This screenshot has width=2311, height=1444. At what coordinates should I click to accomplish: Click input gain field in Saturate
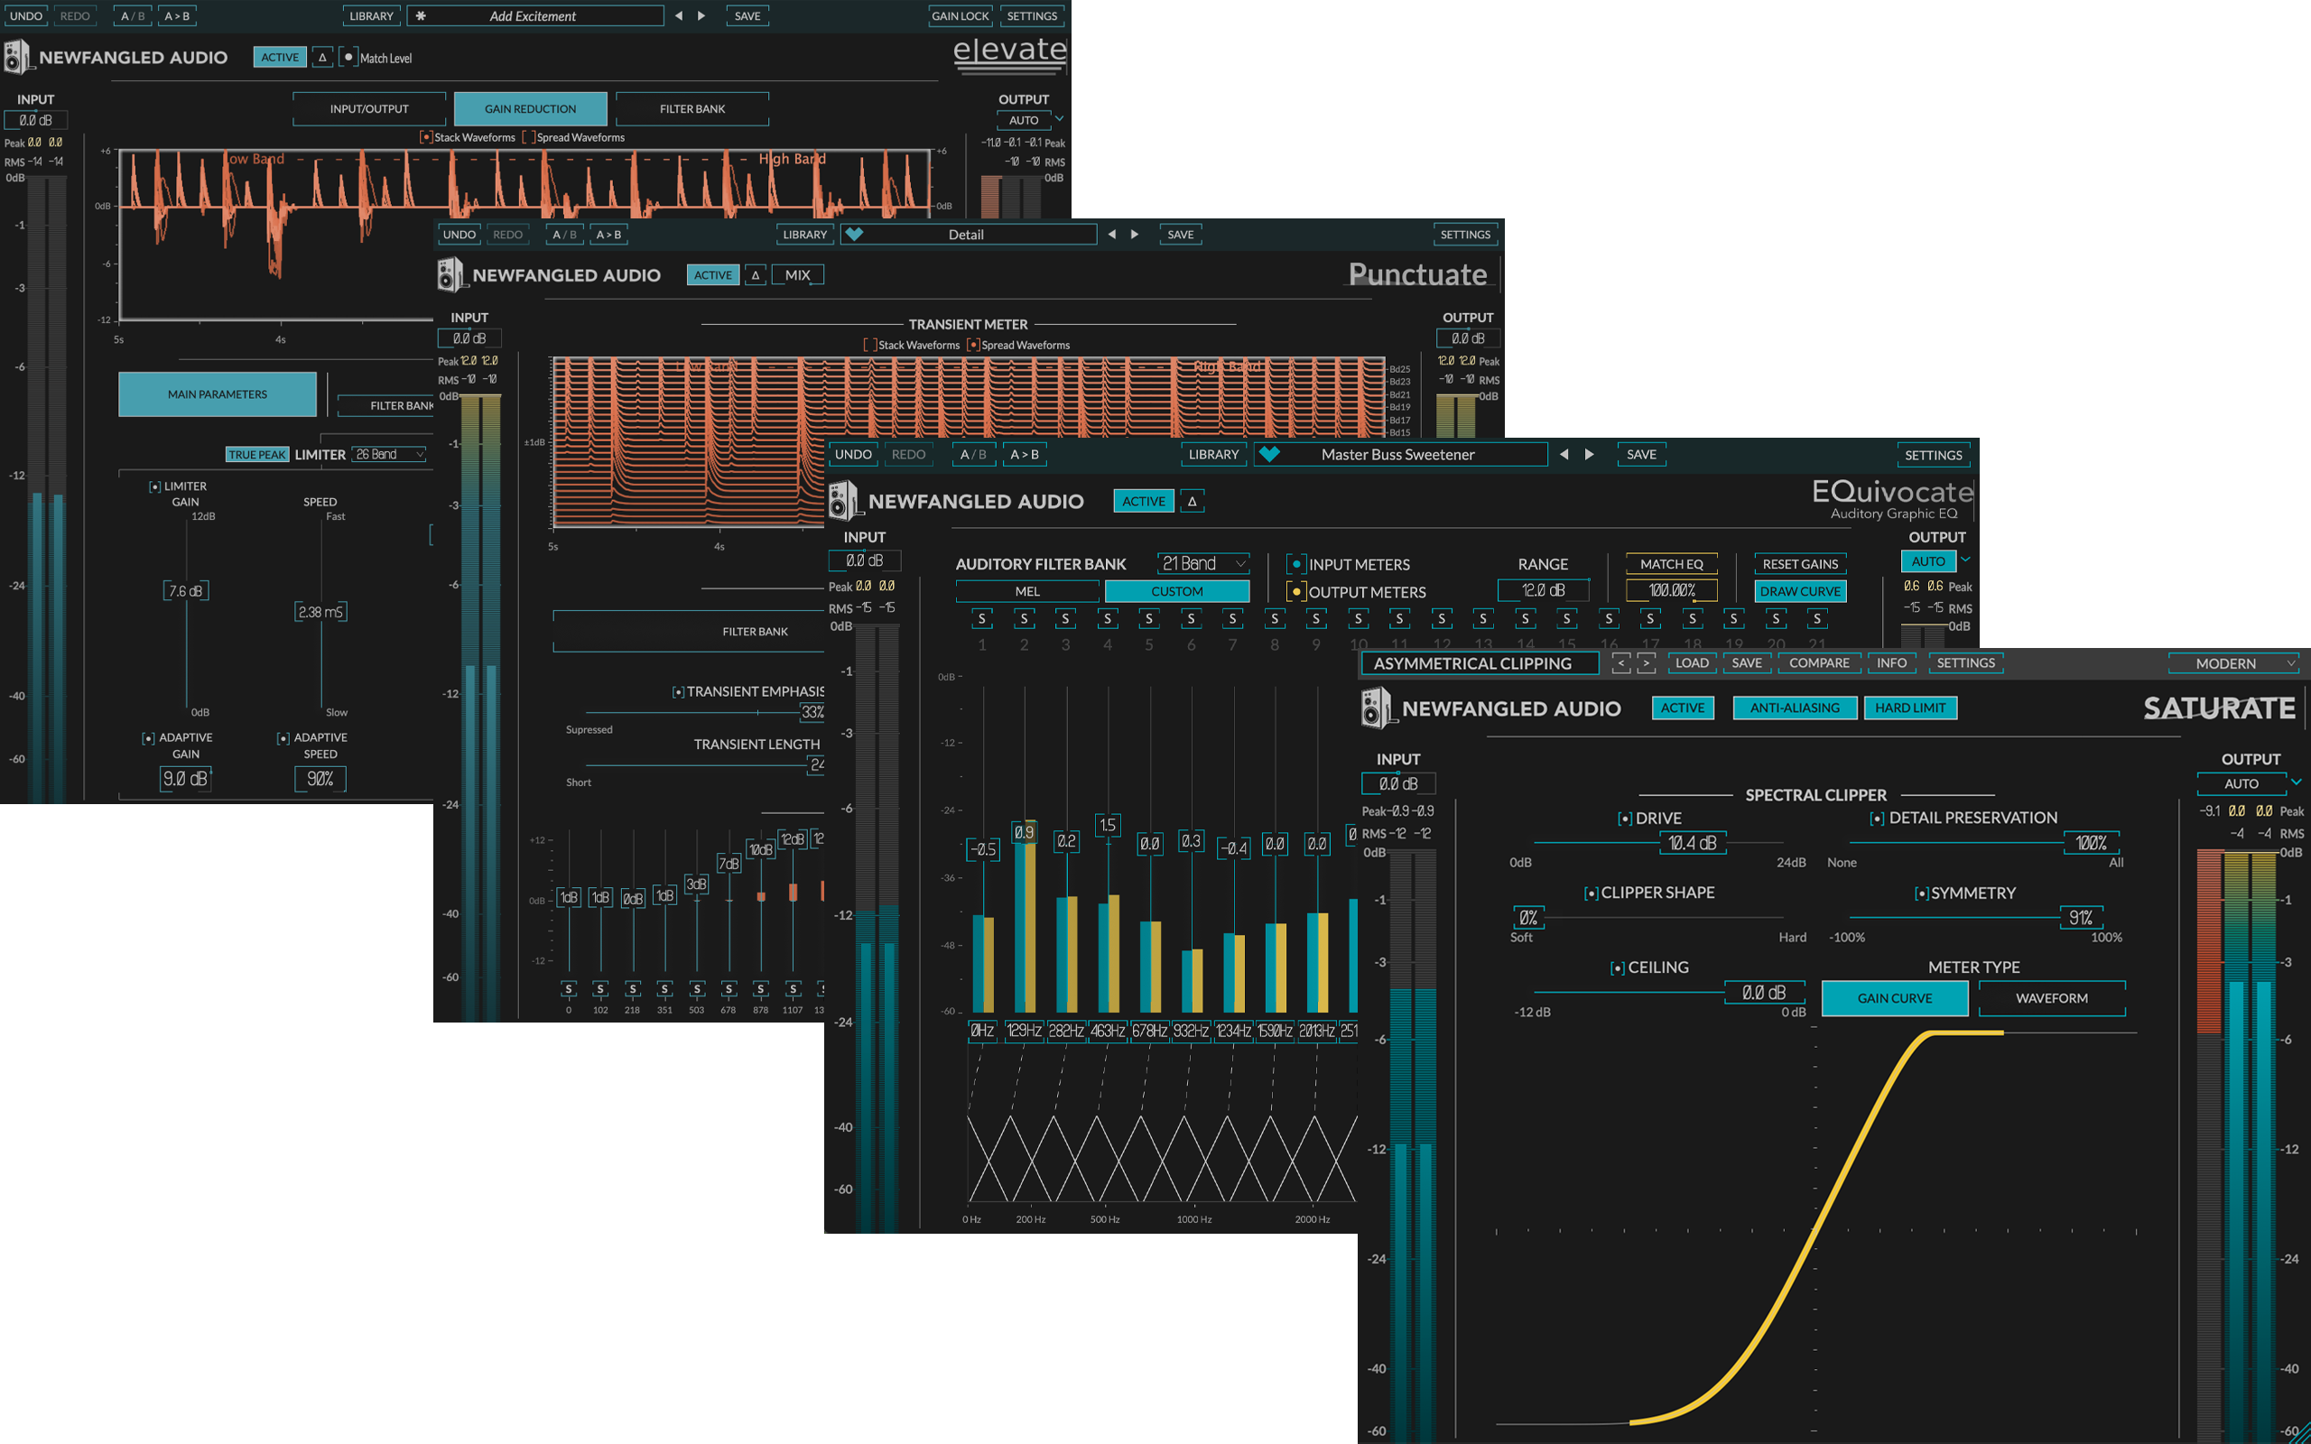[1398, 783]
